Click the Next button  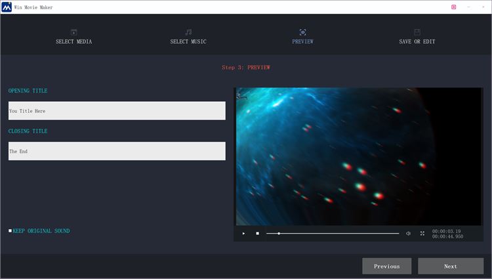[x=451, y=266]
